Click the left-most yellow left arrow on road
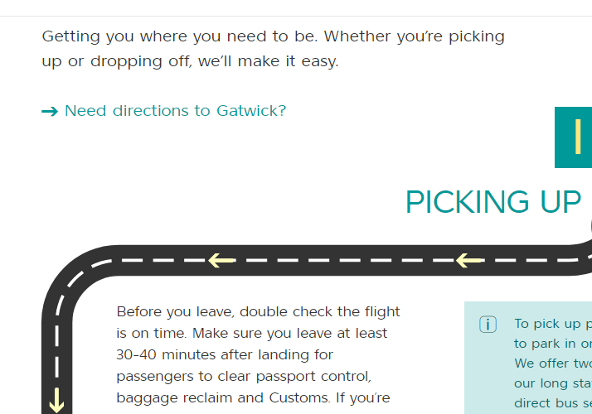592x414 pixels. 221,261
